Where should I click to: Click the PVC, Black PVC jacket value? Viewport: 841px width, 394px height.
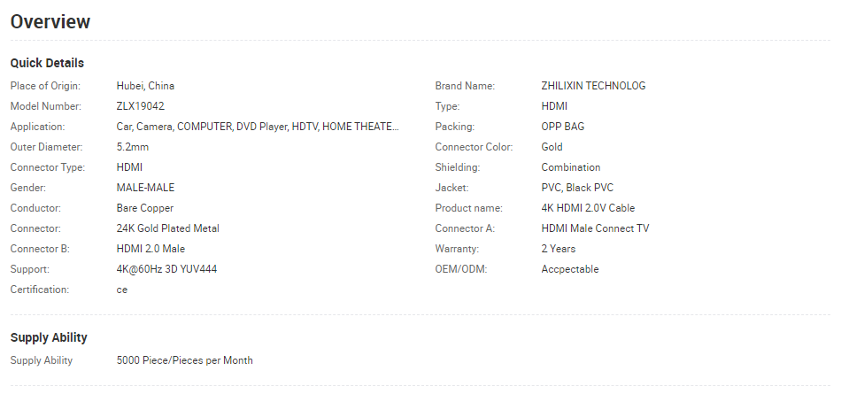pos(577,188)
